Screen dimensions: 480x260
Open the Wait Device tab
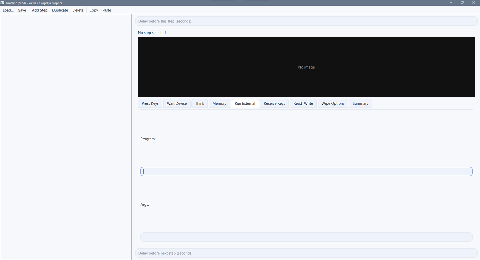177,103
